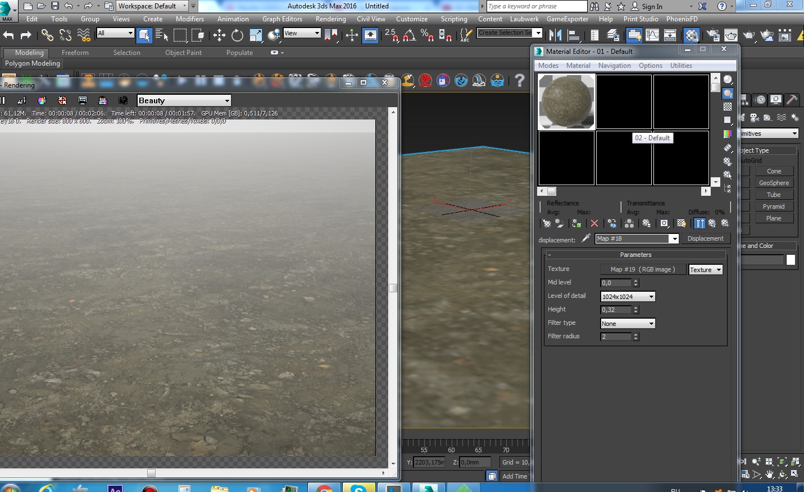Click the red X reset map icon
This screenshot has width=804, height=492.
(x=594, y=223)
